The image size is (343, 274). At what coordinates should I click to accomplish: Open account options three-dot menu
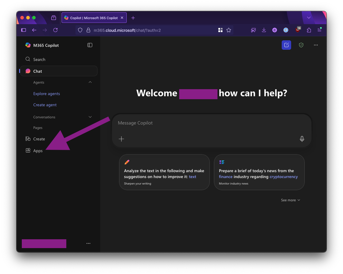(88, 243)
